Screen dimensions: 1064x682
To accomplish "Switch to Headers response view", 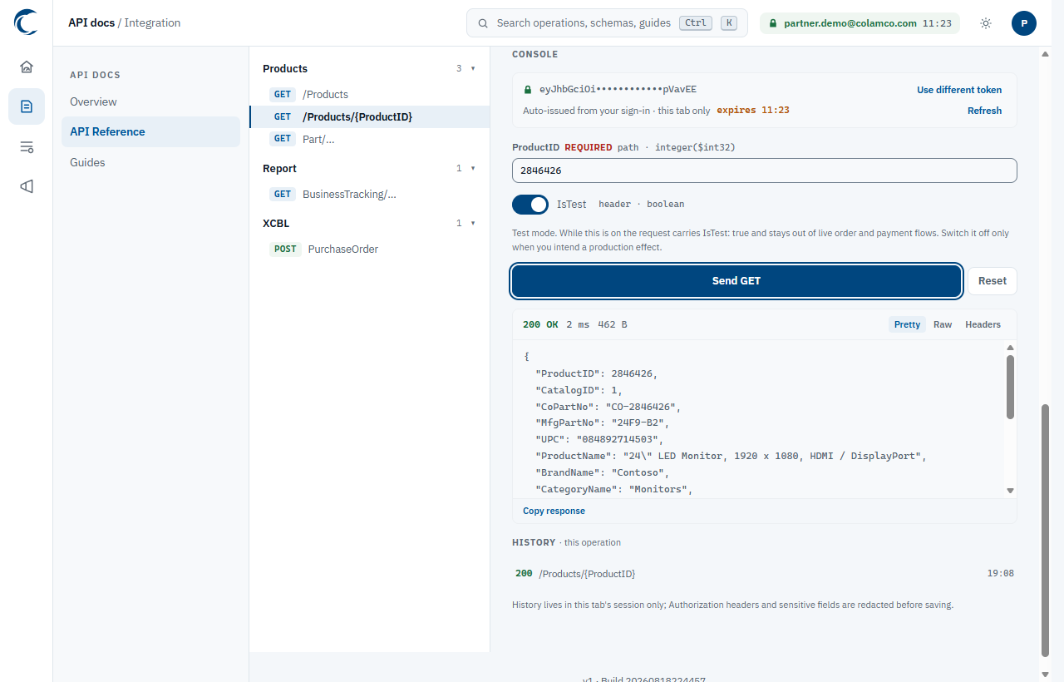I will (983, 324).
